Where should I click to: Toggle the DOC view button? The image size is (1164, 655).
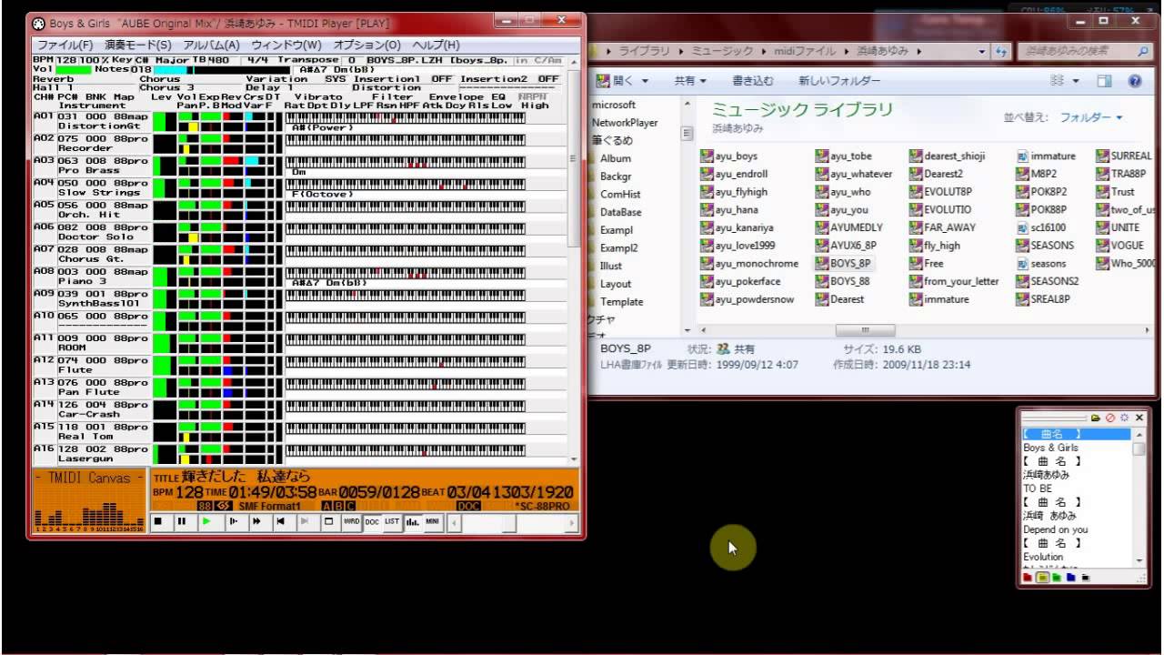[x=371, y=521]
